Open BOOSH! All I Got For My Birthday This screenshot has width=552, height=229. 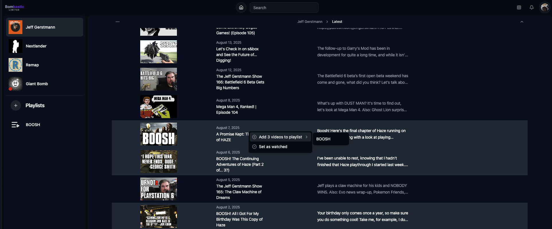click(239, 219)
